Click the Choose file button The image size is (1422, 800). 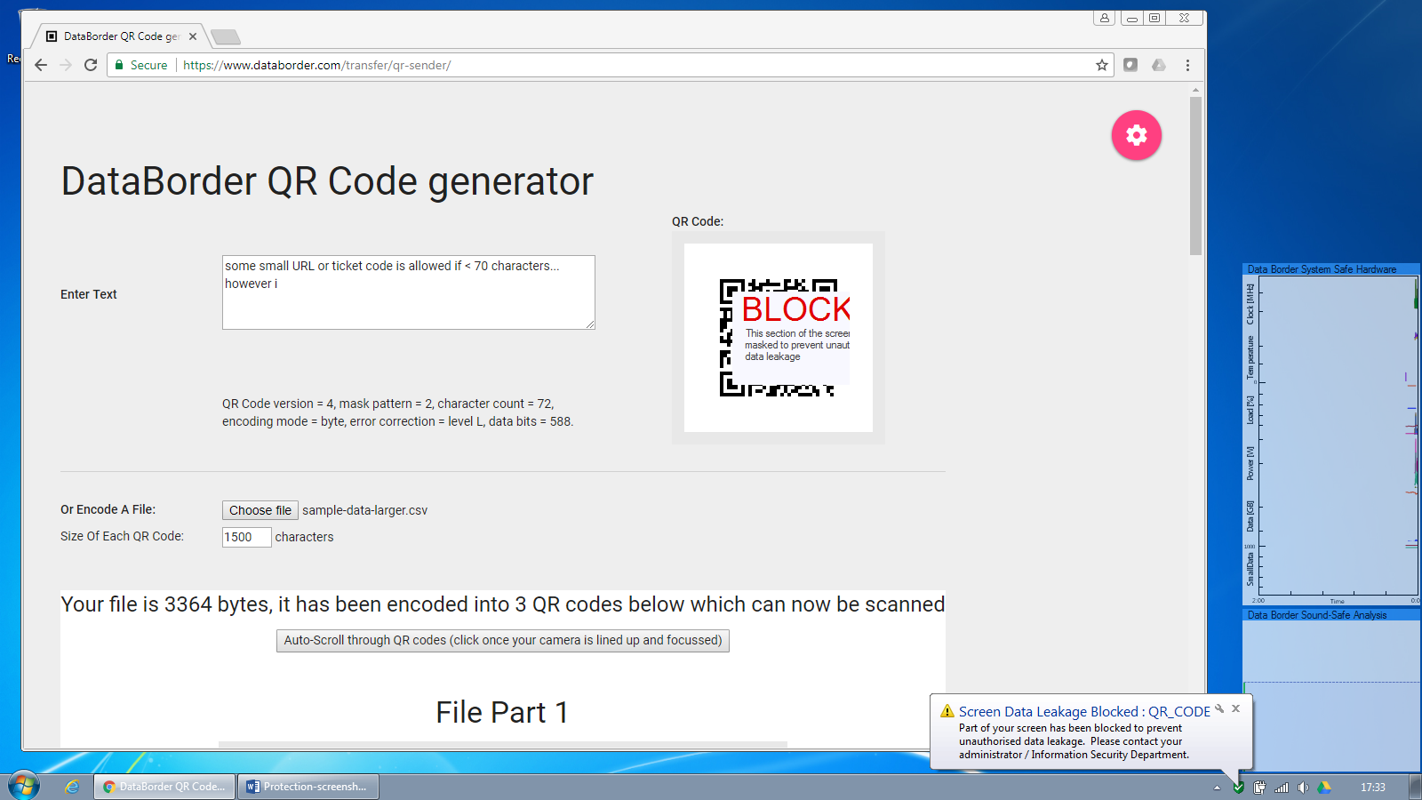coord(260,510)
